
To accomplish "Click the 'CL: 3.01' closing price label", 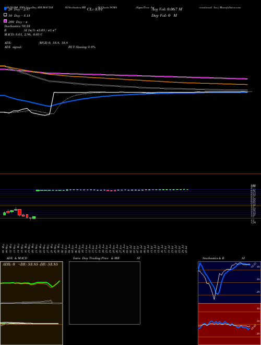I will click(95, 9).
